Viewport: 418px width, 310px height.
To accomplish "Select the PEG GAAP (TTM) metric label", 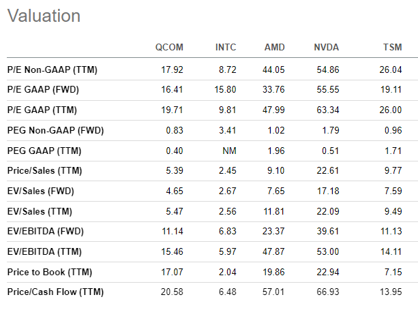I will [44, 151].
